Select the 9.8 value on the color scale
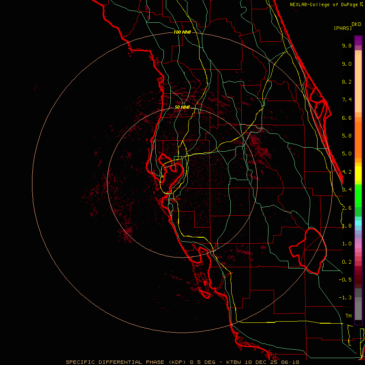The image size is (365, 365). tap(347, 45)
